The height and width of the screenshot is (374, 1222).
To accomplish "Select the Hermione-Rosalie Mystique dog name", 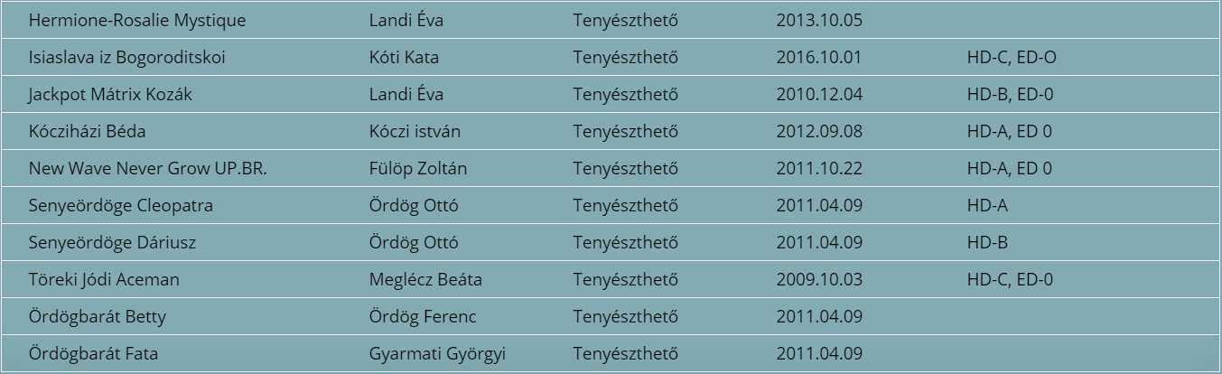I will [x=137, y=20].
